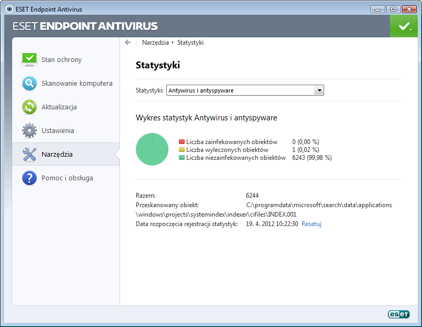Expand the Statystyki dropdown arrow
The image size is (422, 327).
[x=319, y=90]
